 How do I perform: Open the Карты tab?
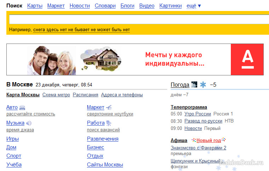tap(35, 6)
